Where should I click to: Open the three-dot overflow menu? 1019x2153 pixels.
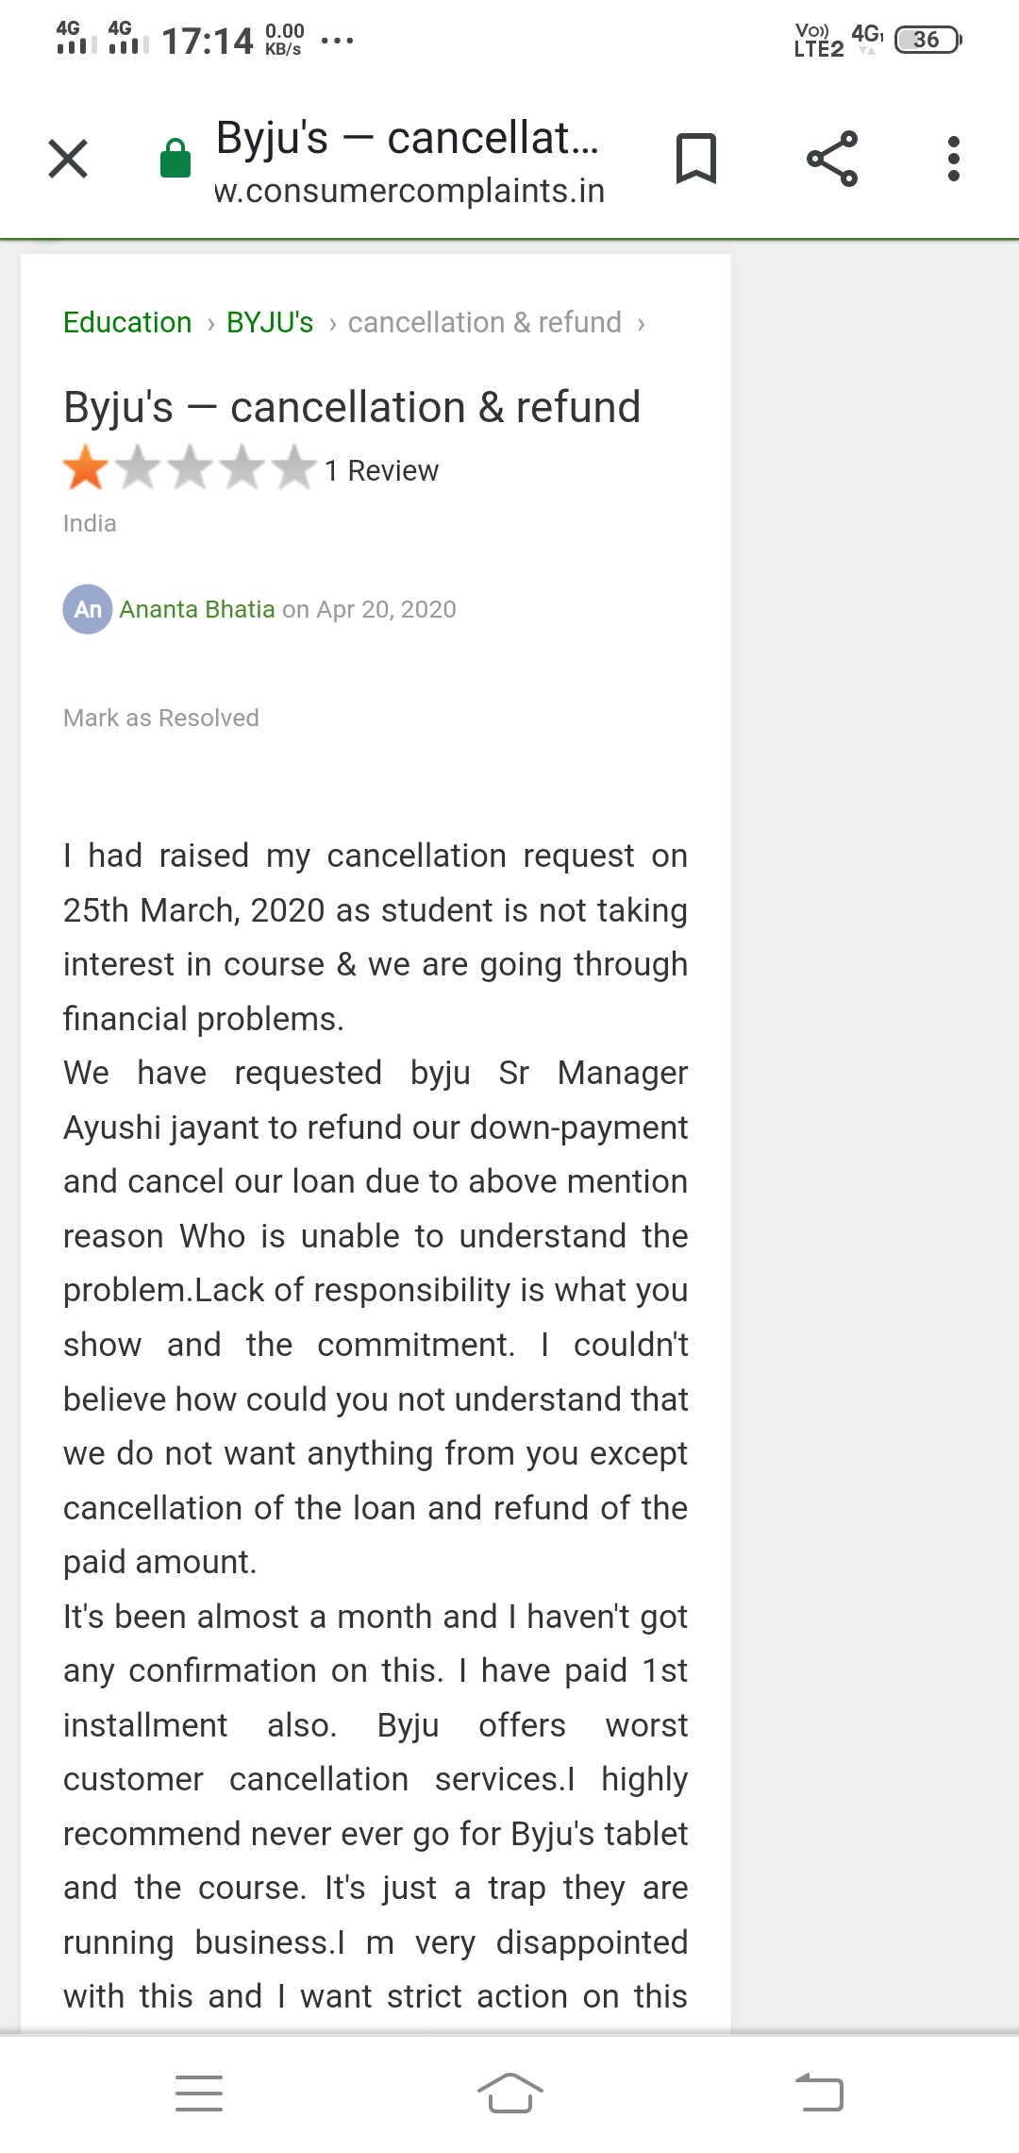954,159
